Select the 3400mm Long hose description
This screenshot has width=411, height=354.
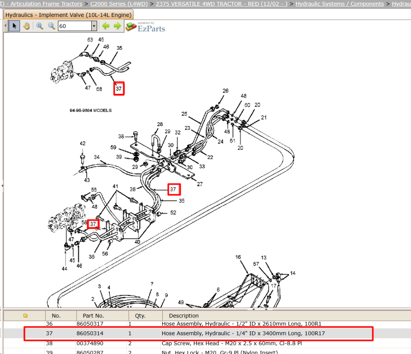(243, 333)
